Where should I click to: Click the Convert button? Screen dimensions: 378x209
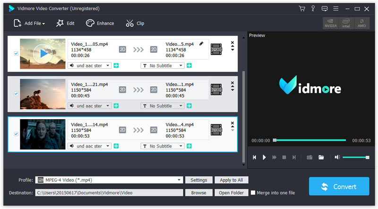click(339, 186)
